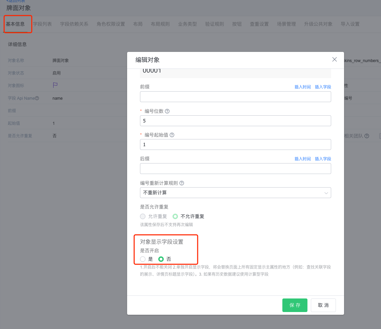The image size is (381, 329).
Task: Click help icon next to 相关团队
Action: [x=367, y=136]
